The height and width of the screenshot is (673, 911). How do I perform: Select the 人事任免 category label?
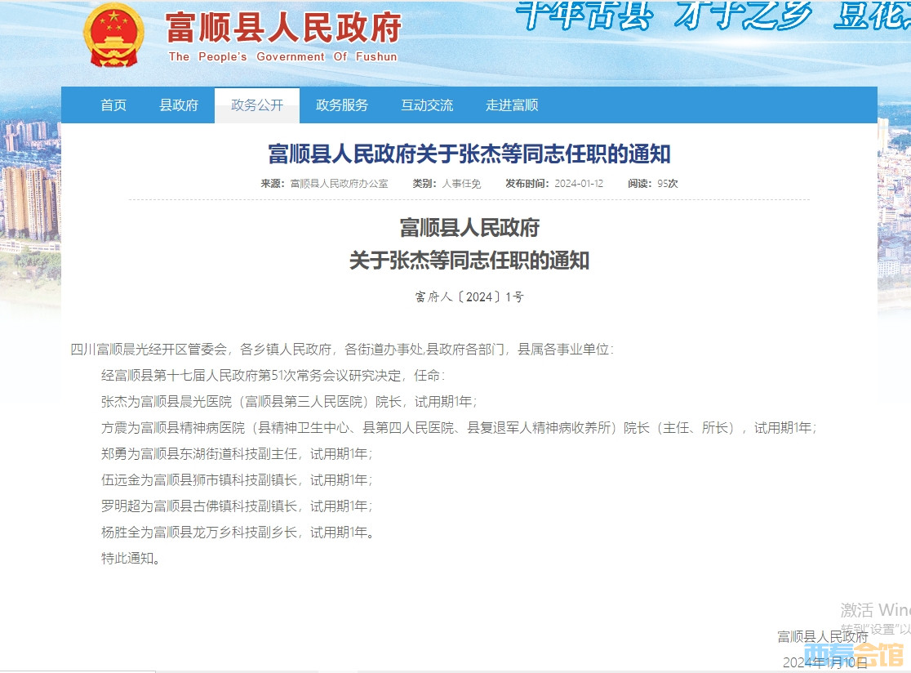461,184
